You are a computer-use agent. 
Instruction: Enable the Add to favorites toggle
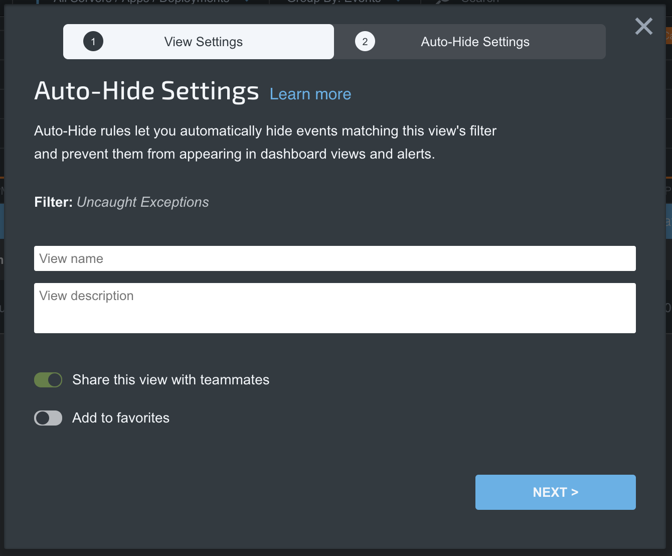(x=48, y=418)
